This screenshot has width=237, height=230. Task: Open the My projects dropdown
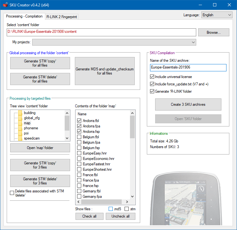click(x=114, y=42)
